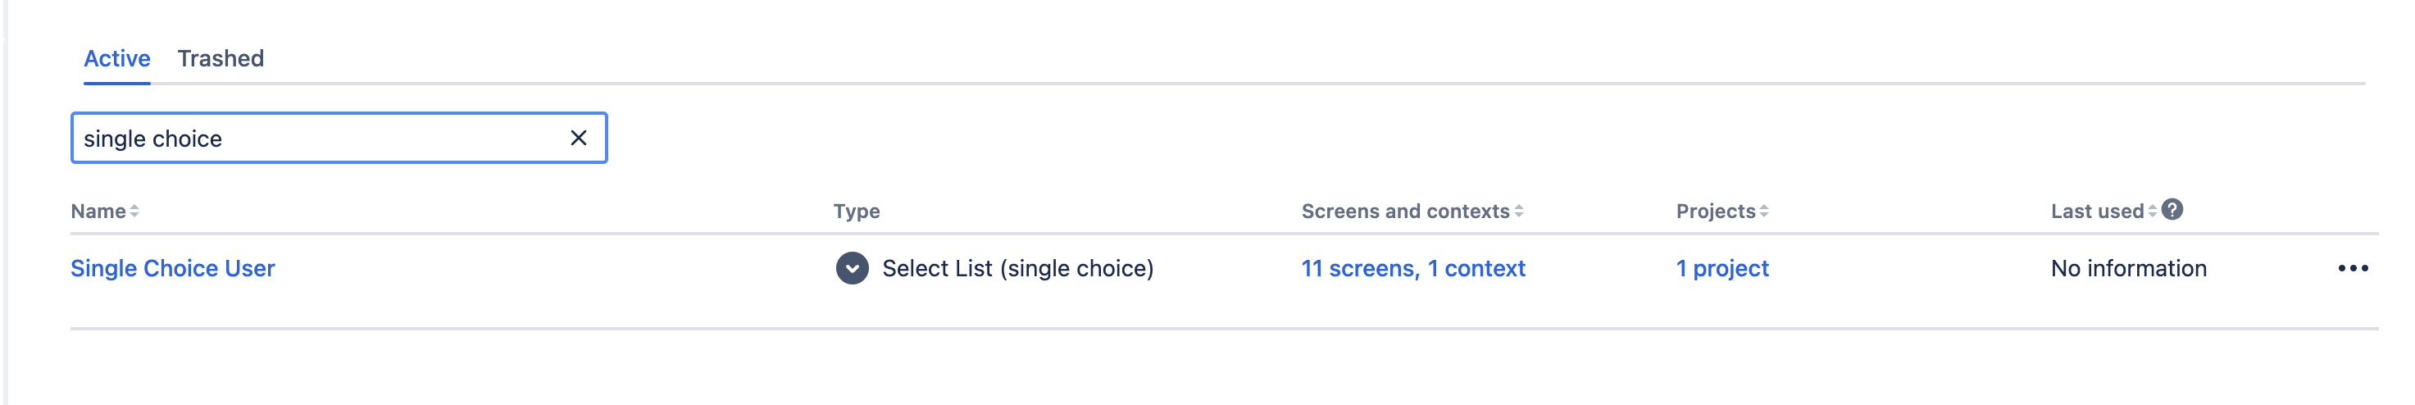Open the 1 project link
The image size is (2415, 405).
click(1722, 268)
